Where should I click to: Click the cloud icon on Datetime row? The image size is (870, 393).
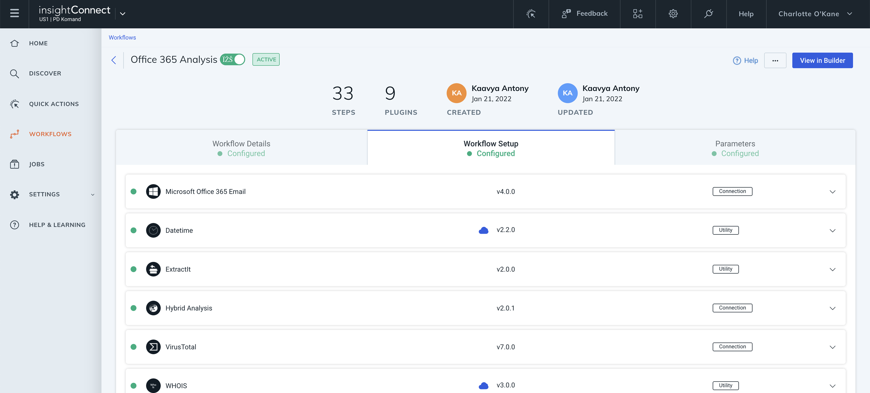[x=484, y=230]
